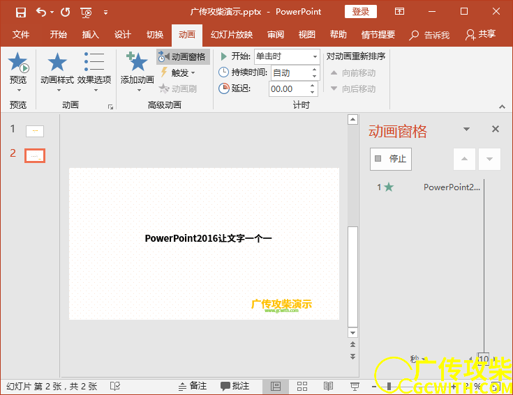Start slideshow from status bar icon

[355, 387]
